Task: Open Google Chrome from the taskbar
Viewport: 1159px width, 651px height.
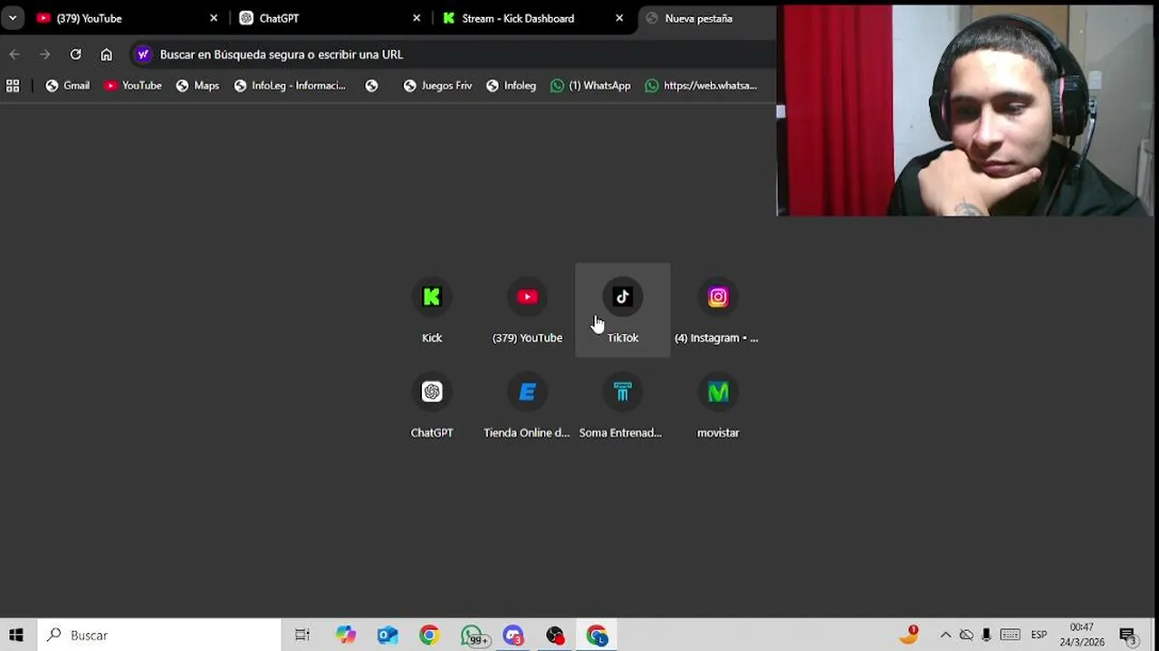Action: [429, 636]
